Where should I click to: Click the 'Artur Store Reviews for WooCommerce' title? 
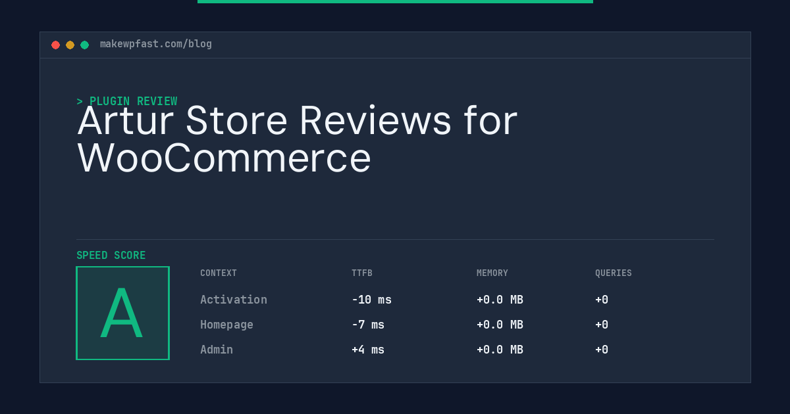(x=298, y=139)
